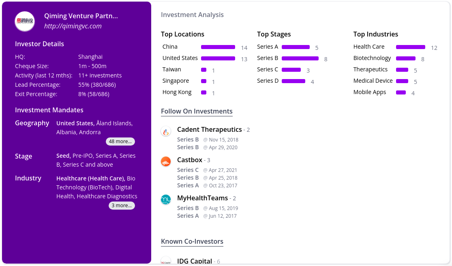Click the Health Care industry bar
452x266 pixels.
(x=411, y=47)
